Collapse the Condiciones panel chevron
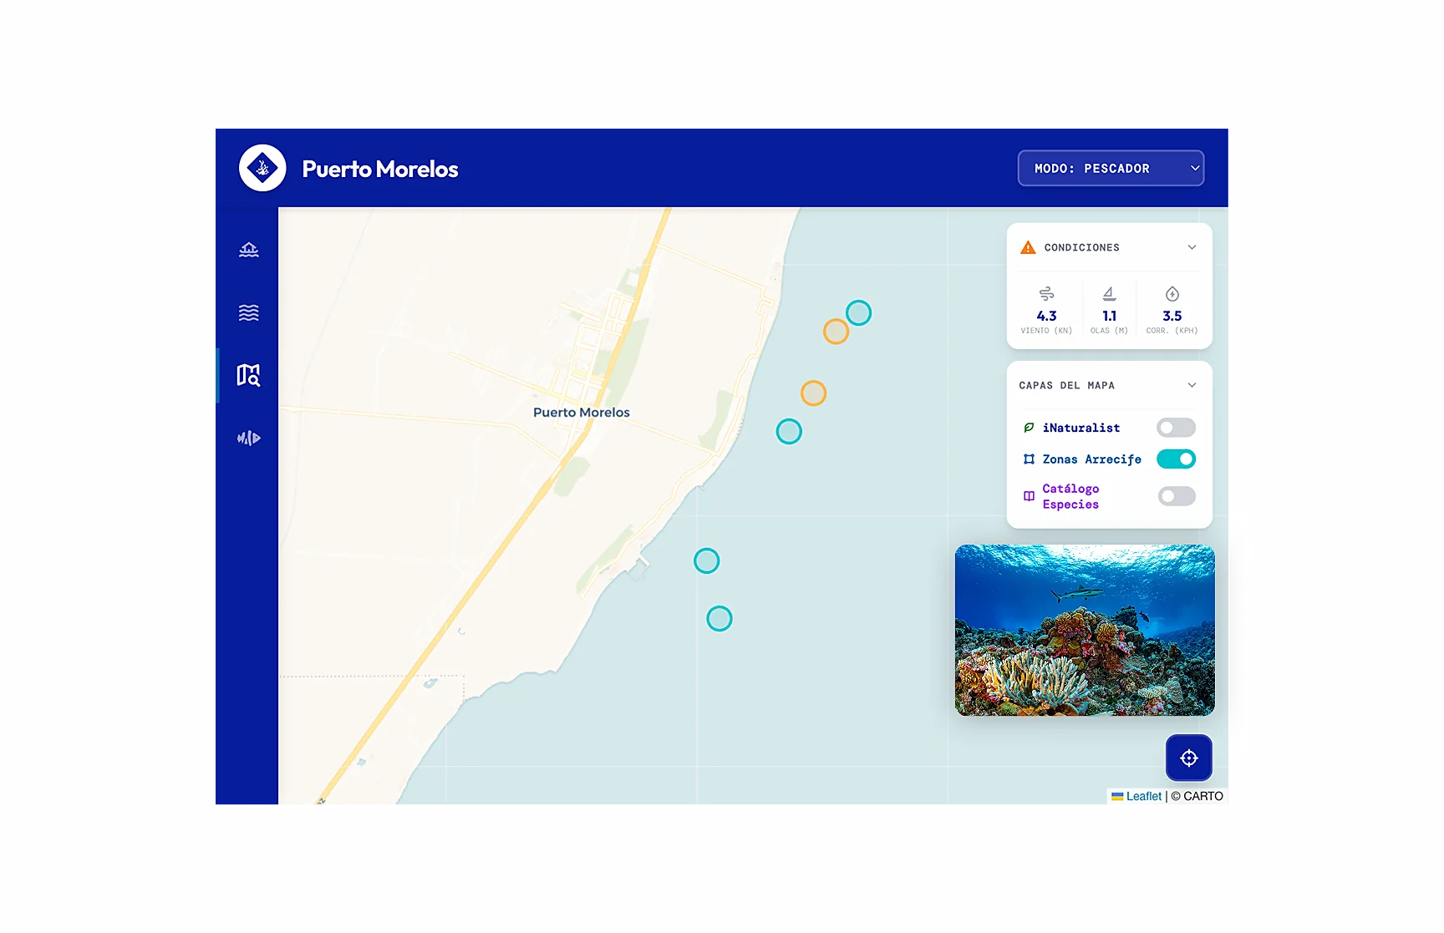 (x=1192, y=247)
